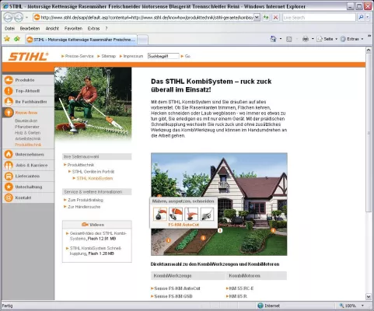Click Add to Favorites icon
Screen dimensions: 374x311
(x=17, y=39)
